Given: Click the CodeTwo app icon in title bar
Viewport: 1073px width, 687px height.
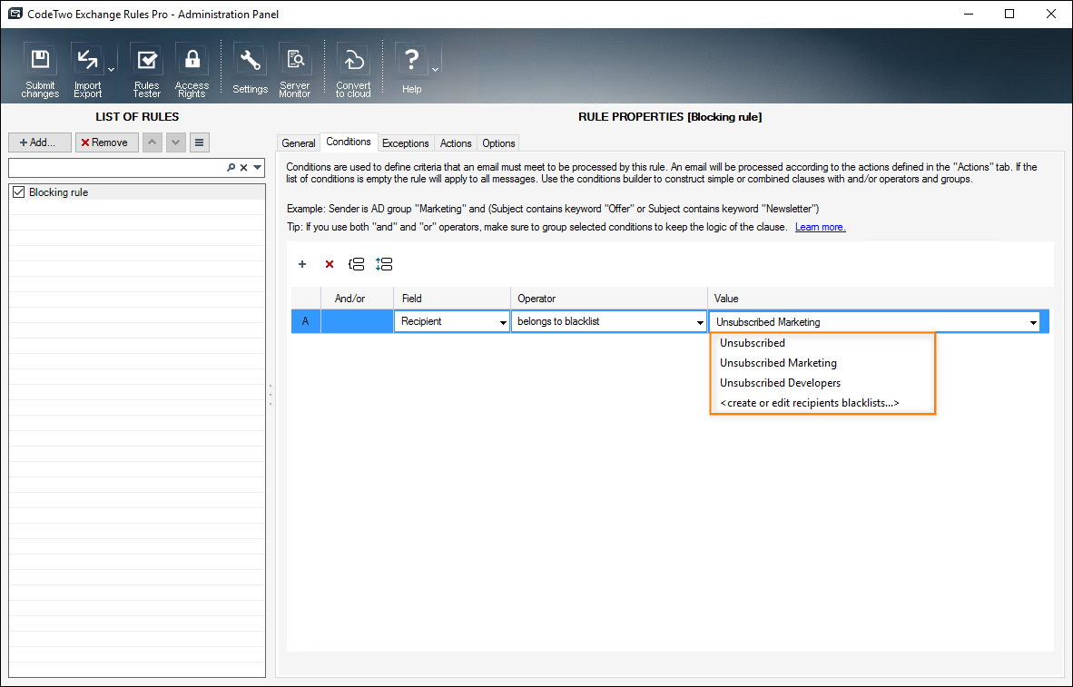Looking at the screenshot, I should (x=15, y=14).
